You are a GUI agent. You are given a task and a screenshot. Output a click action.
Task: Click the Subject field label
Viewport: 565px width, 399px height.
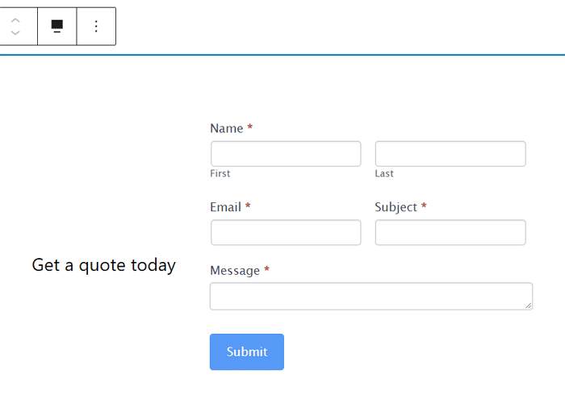(x=395, y=207)
